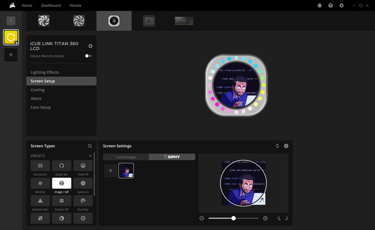Select the clock preset in bottom row

pos(83,218)
